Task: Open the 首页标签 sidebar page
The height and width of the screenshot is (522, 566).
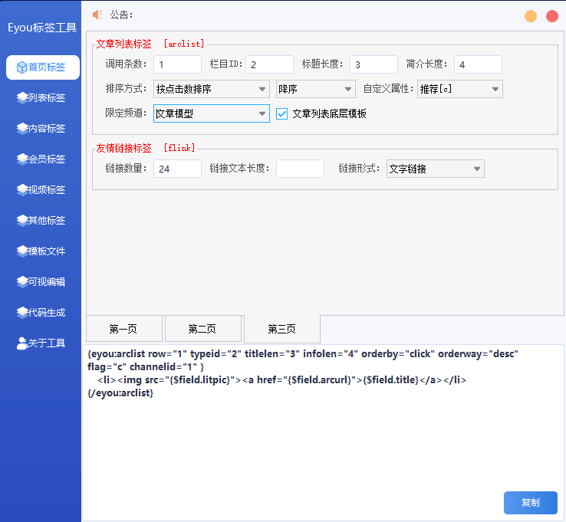Action: (43, 67)
